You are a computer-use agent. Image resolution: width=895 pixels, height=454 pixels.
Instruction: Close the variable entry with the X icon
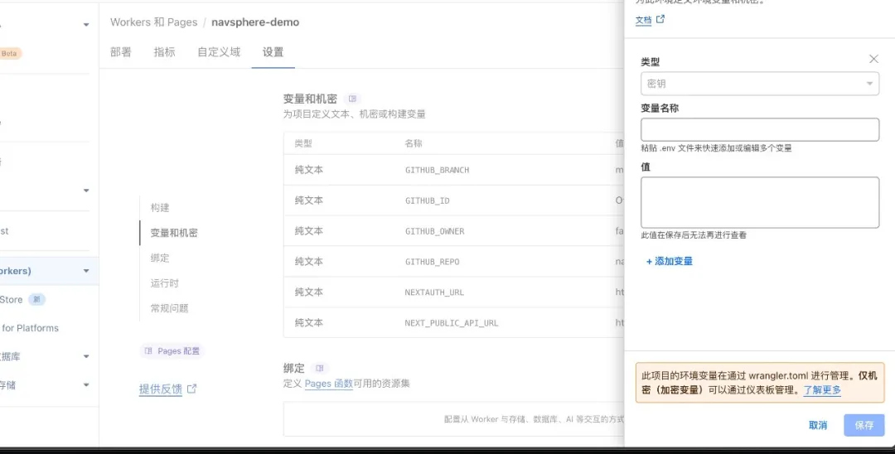click(873, 59)
